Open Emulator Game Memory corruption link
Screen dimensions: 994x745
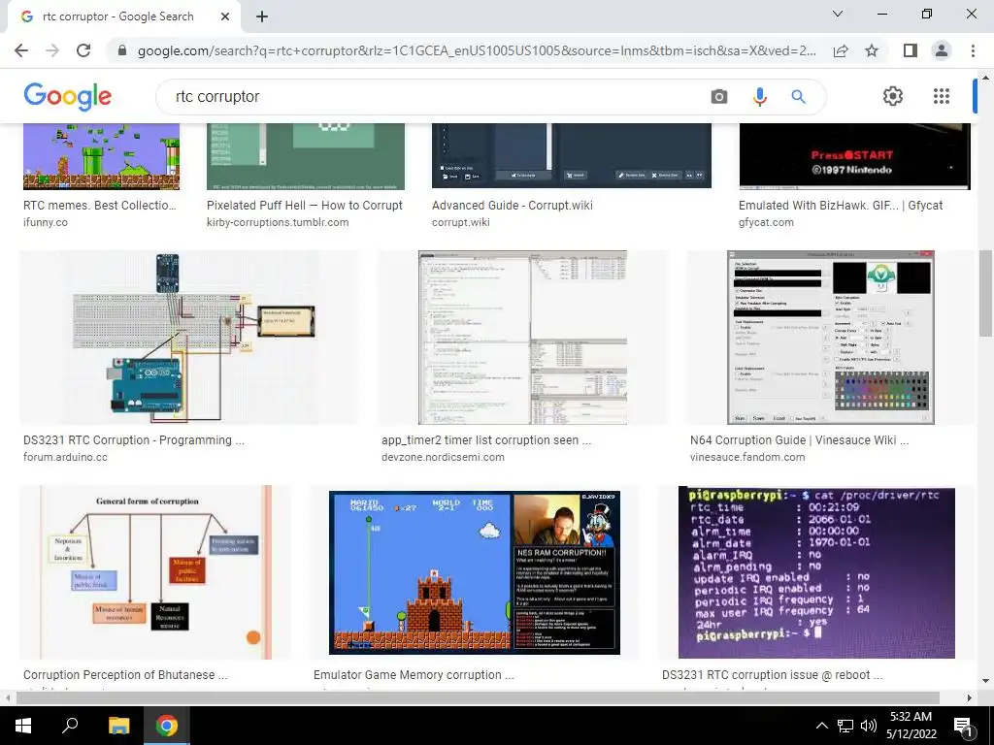coord(414,675)
